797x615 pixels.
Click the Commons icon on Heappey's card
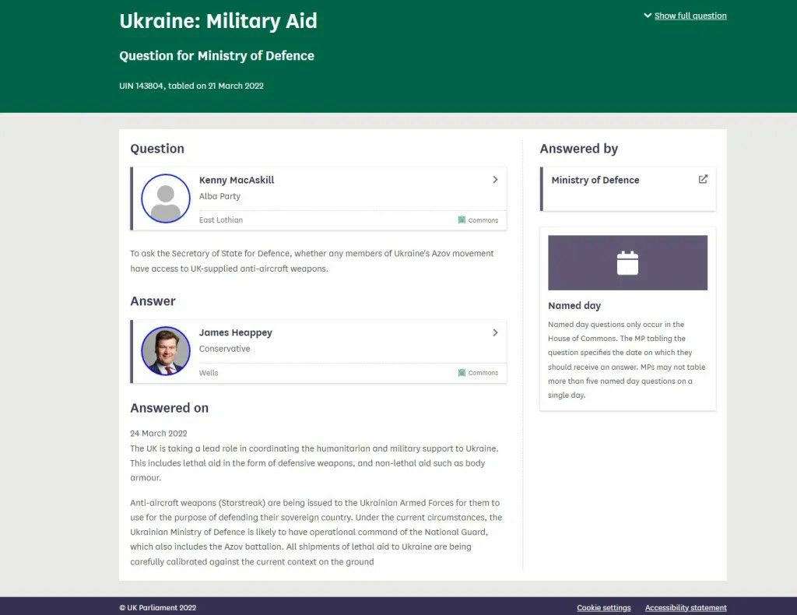pyautogui.click(x=462, y=373)
